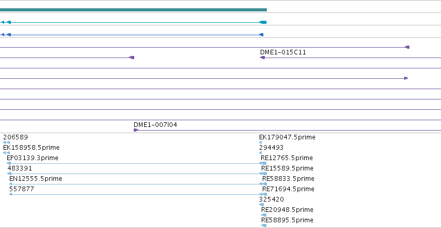Image resolution: width=441 pixels, height=228 pixels.
Task: Select the 294493 EST label
Action: point(272,148)
